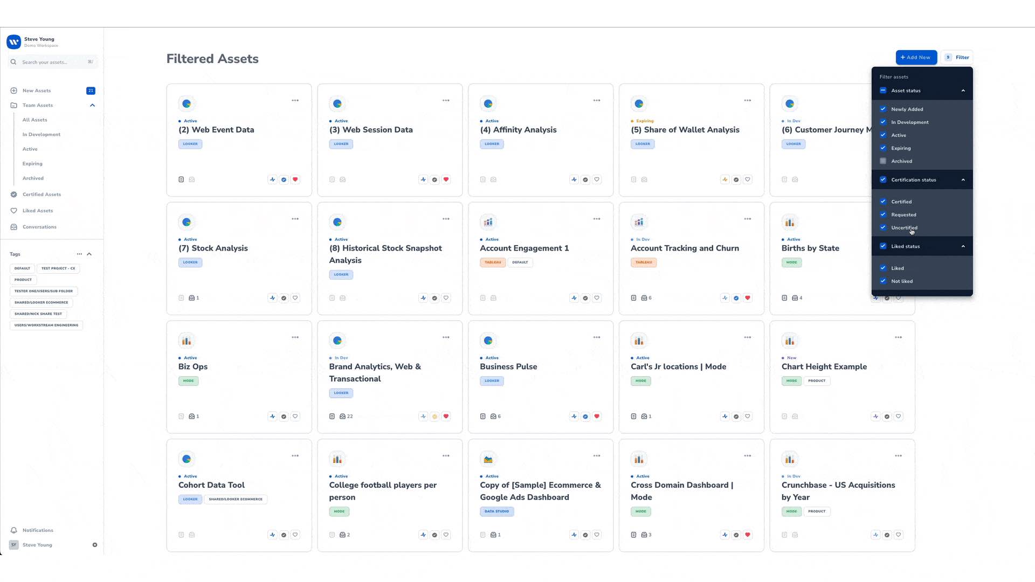Click certification badge on Web Session Data card
This screenshot has width=1035, height=582.
[434, 179]
